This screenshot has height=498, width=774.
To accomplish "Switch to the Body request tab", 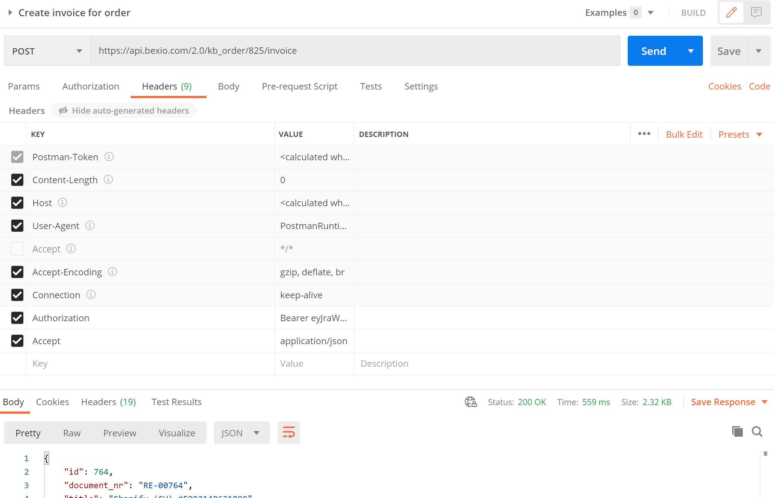I will click(x=228, y=87).
